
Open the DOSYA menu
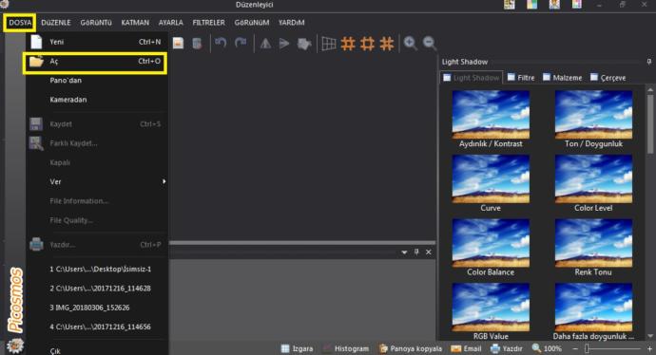(20, 23)
